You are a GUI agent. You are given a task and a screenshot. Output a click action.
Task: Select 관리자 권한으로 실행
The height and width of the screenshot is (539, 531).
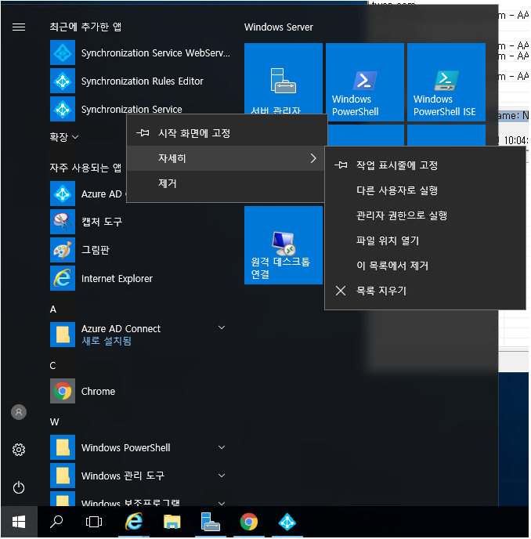425,215
